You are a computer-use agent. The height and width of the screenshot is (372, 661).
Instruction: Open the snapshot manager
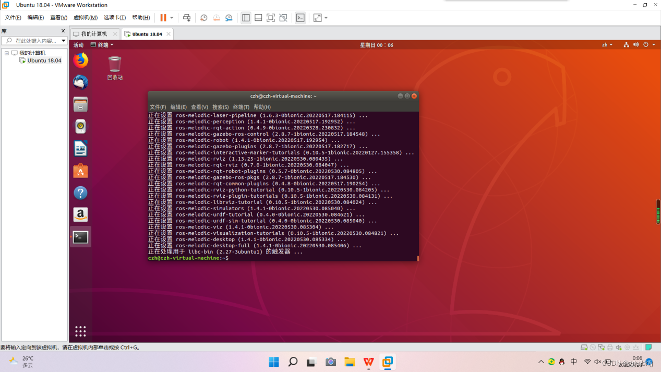(x=229, y=18)
